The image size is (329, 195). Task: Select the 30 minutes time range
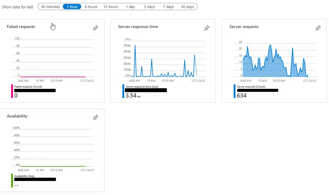click(x=50, y=6)
